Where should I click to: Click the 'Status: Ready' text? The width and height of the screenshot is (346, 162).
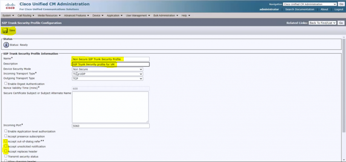tap(19, 45)
